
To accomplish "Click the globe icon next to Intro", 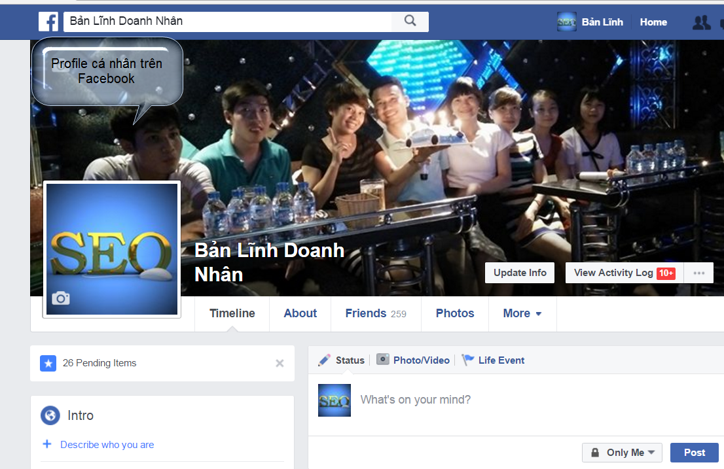I will tap(50, 415).
